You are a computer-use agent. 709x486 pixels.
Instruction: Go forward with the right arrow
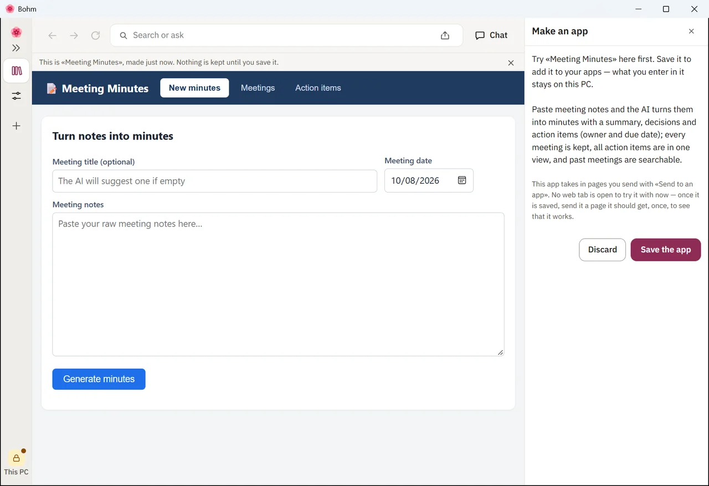coord(74,35)
